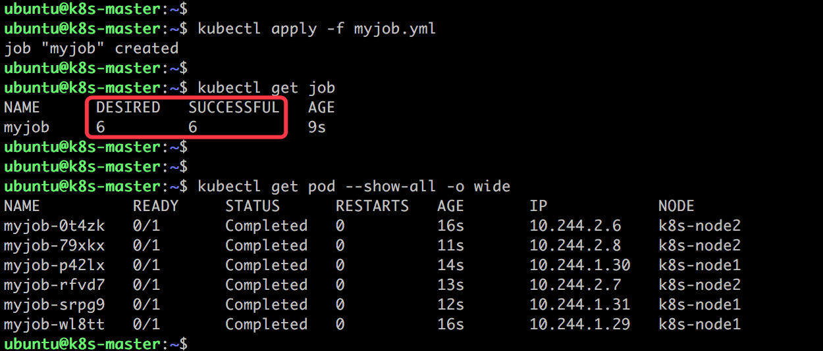Click IP address 10.244.2.6
The height and width of the screenshot is (351, 823).
click(x=575, y=226)
